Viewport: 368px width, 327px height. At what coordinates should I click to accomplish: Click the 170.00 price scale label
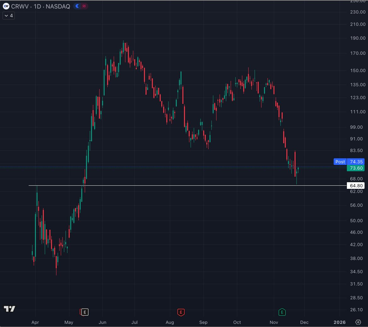click(x=358, y=53)
